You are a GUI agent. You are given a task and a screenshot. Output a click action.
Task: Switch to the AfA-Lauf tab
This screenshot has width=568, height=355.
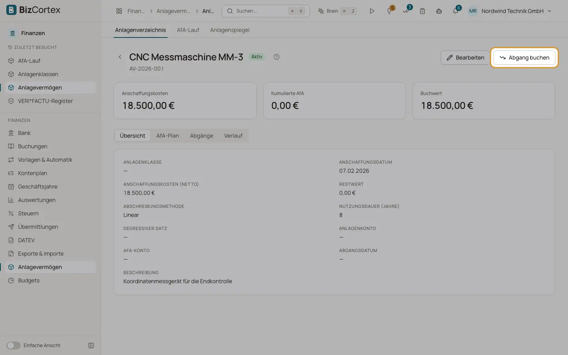pyautogui.click(x=188, y=30)
